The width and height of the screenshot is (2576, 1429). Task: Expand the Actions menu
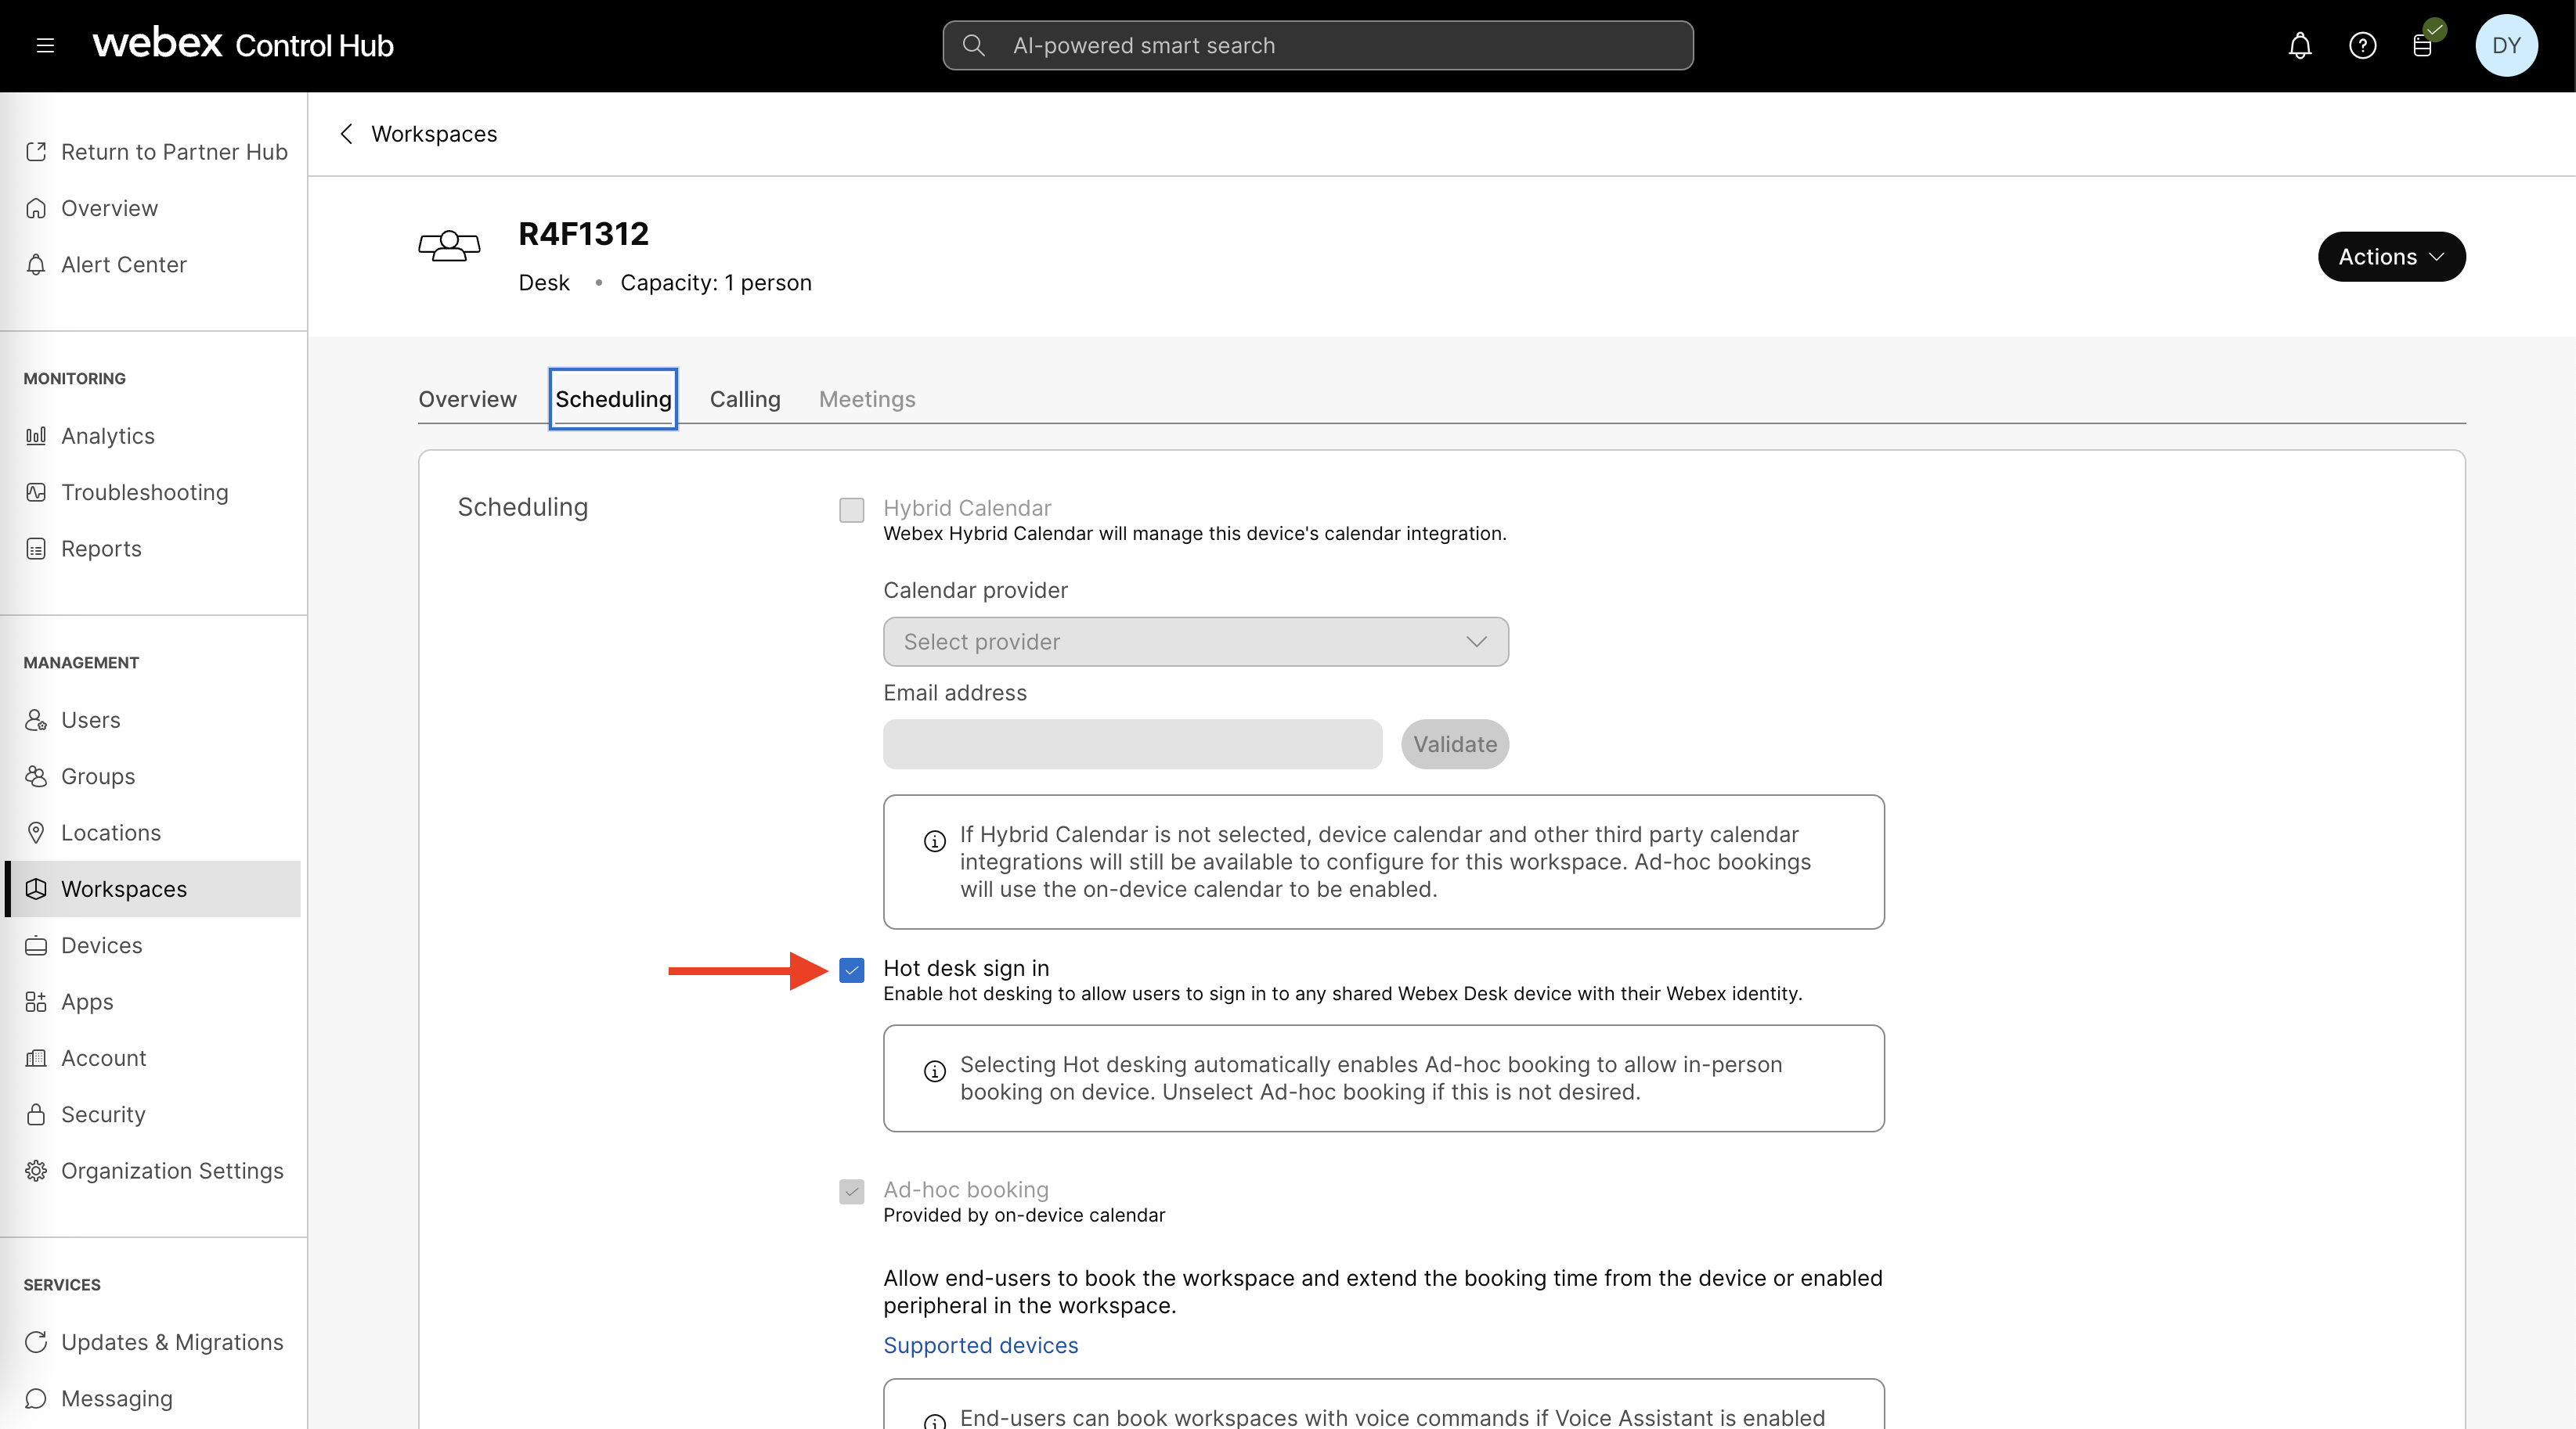coord(2391,256)
